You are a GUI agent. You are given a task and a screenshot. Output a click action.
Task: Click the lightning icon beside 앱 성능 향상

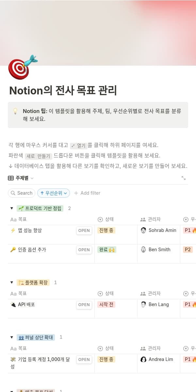(13, 230)
